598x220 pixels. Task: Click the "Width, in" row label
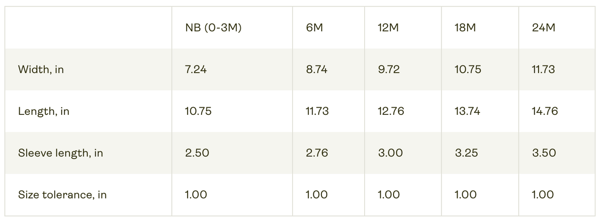click(x=41, y=69)
